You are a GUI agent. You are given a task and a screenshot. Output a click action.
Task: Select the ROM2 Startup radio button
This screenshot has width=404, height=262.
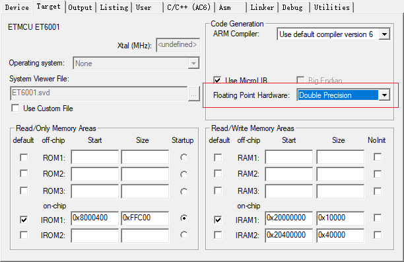click(x=184, y=175)
